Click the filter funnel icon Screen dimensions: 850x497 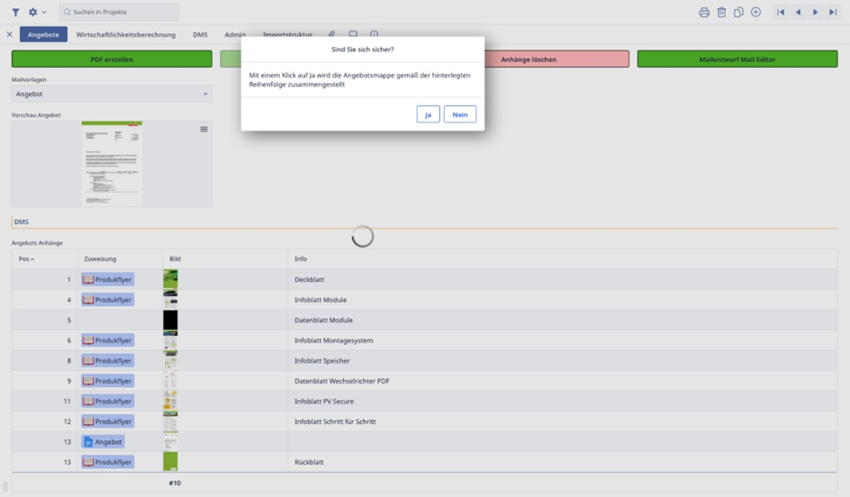15,13
